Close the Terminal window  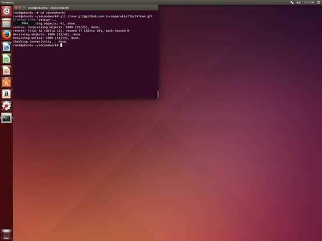coord(16,8)
